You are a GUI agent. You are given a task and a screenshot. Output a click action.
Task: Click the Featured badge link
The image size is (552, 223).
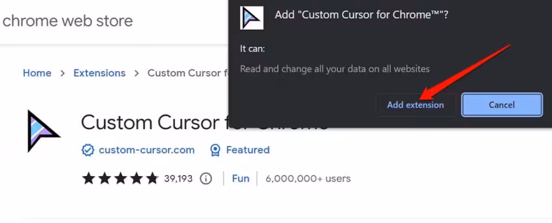[247, 150]
